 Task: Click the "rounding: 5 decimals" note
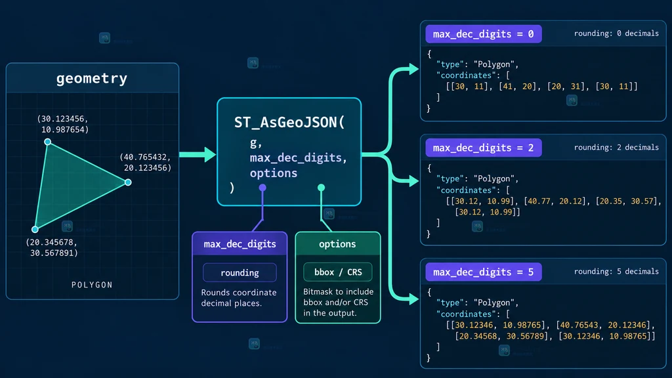point(616,271)
